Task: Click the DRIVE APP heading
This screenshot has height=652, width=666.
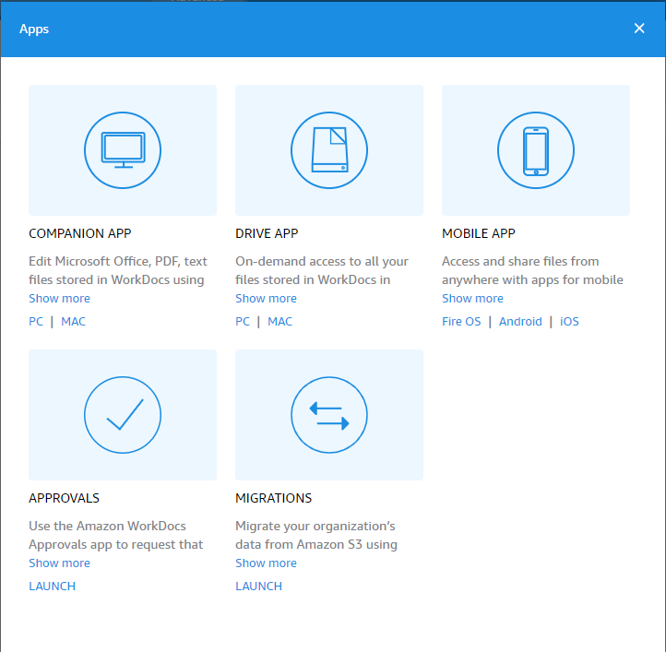Action: pos(267,233)
